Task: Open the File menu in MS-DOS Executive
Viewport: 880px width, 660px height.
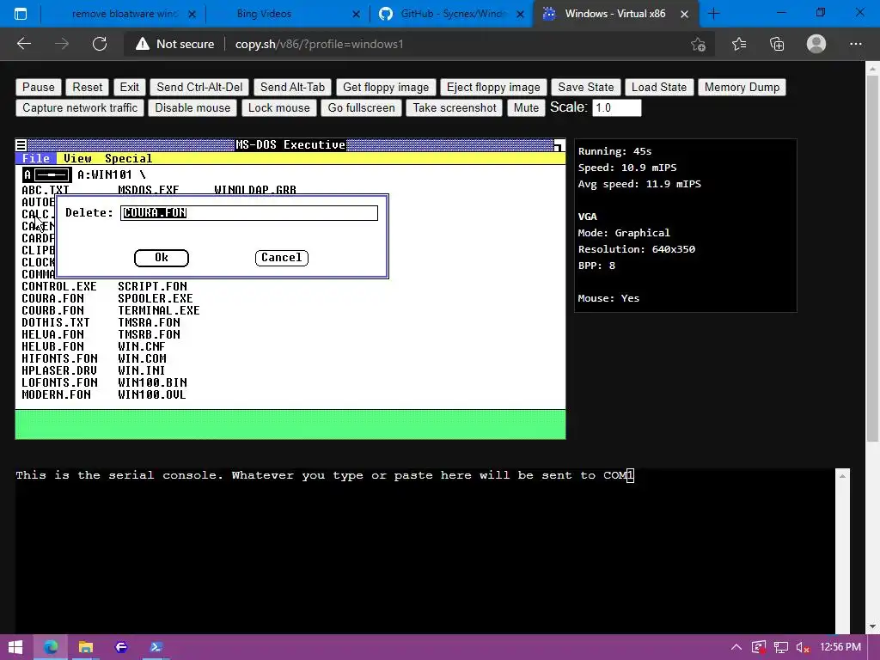Action: click(36, 159)
